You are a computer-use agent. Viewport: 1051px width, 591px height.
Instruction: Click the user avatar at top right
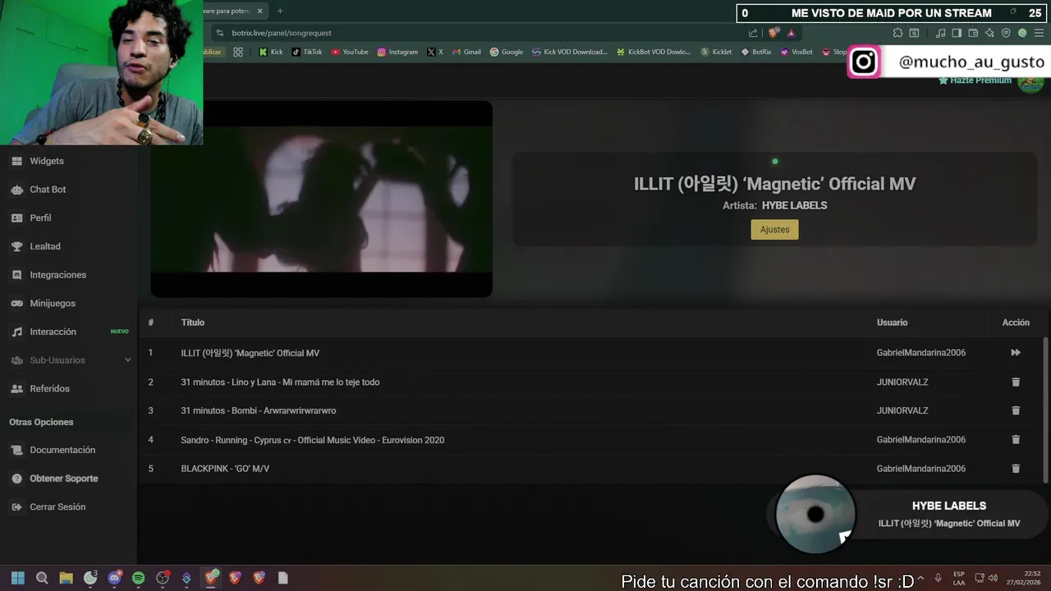point(1030,82)
